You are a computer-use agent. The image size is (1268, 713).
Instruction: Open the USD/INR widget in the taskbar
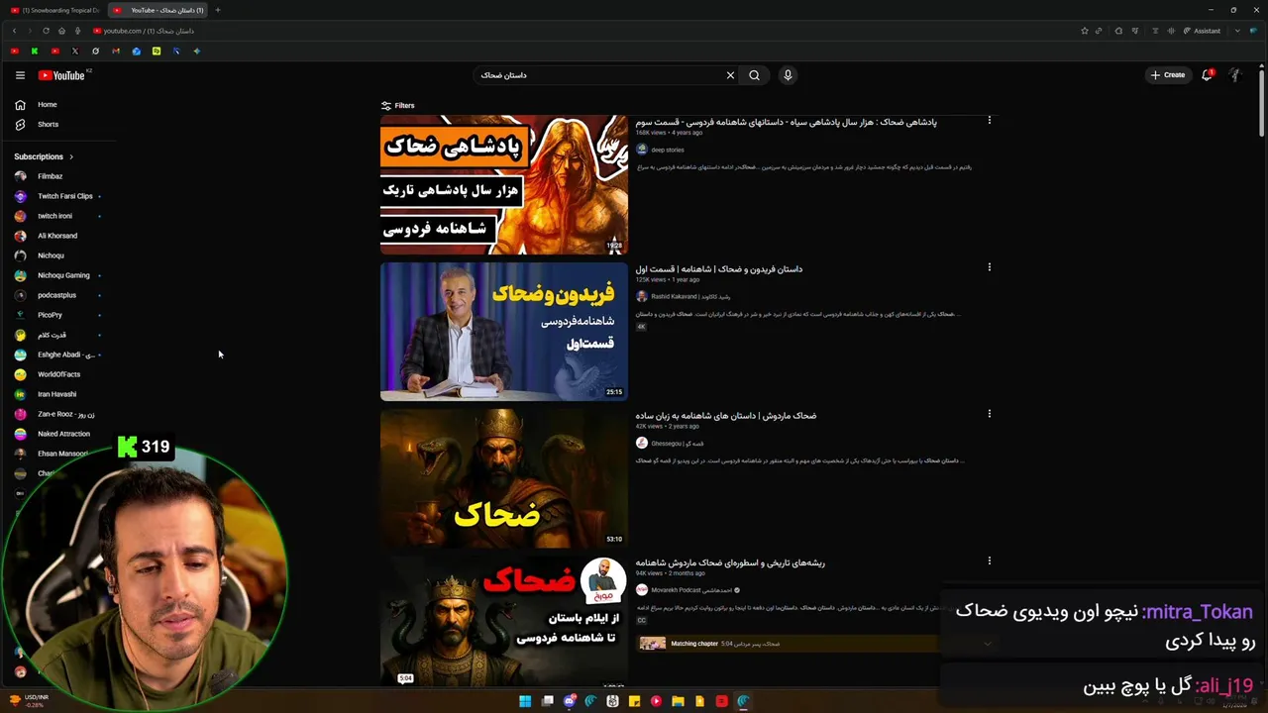point(27,701)
